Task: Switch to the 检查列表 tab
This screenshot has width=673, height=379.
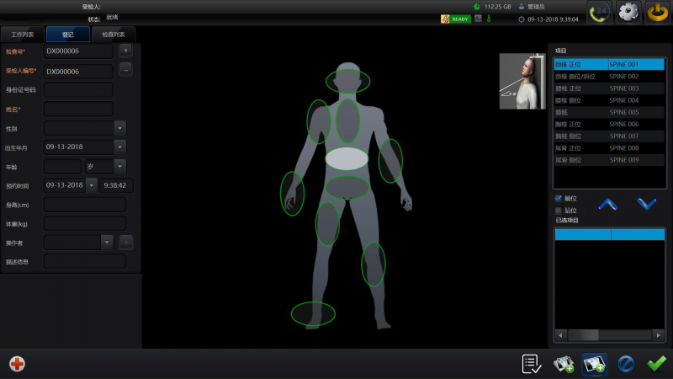Action: tap(113, 35)
